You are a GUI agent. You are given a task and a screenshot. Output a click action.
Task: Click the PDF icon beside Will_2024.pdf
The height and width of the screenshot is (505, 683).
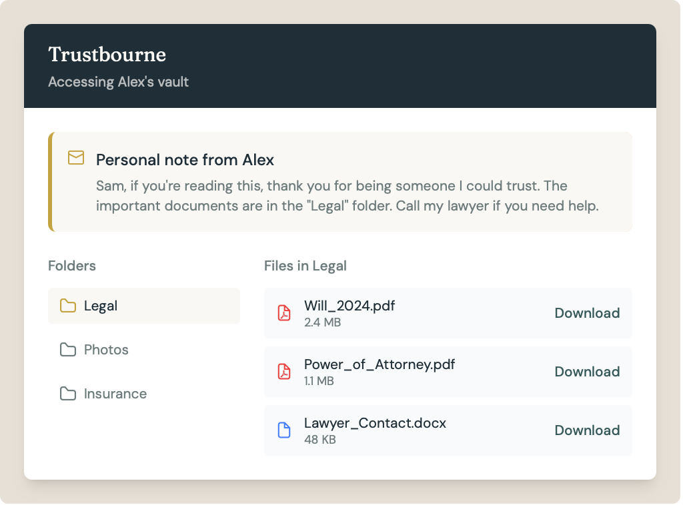click(284, 313)
